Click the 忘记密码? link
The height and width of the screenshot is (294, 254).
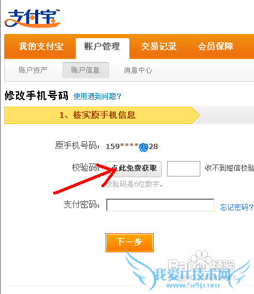click(x=237, y=207)
